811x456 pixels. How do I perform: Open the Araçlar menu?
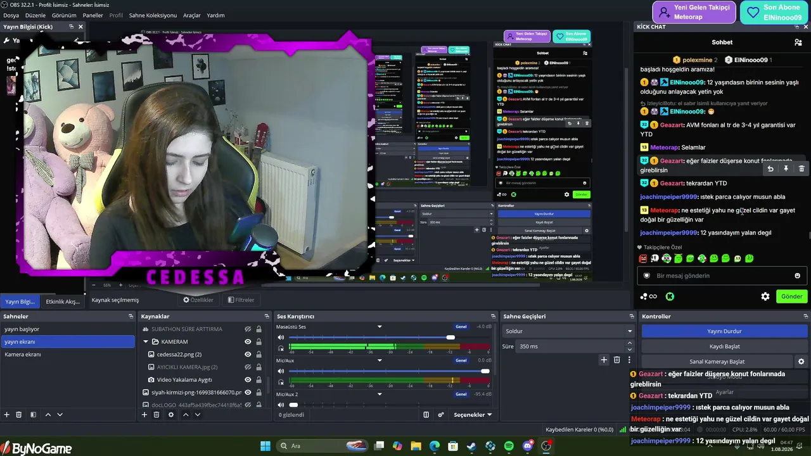(x=192, y=15)
